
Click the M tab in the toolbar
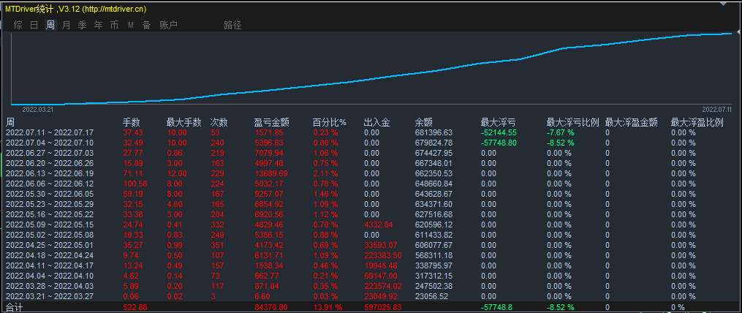(130, 25)
